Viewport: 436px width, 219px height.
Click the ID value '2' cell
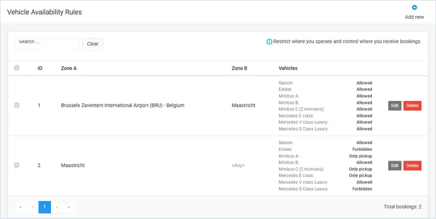[39, 165]
